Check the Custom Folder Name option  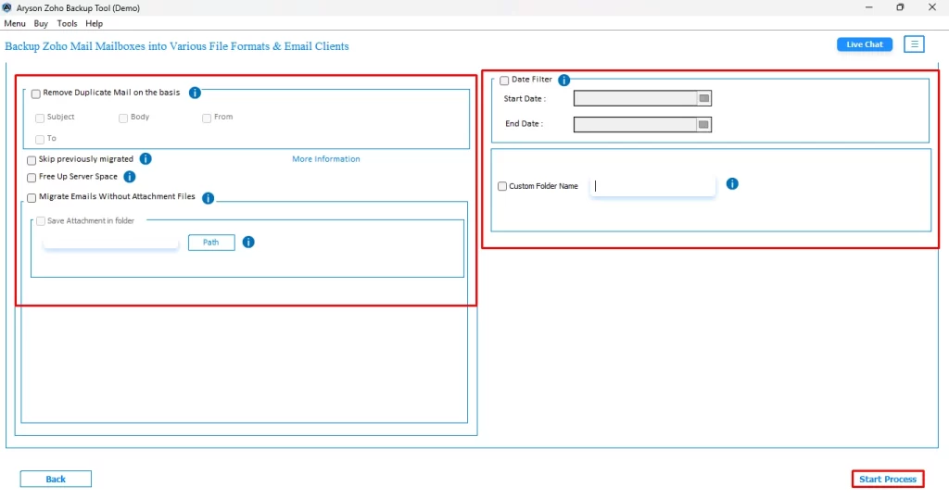coord(501,186)
